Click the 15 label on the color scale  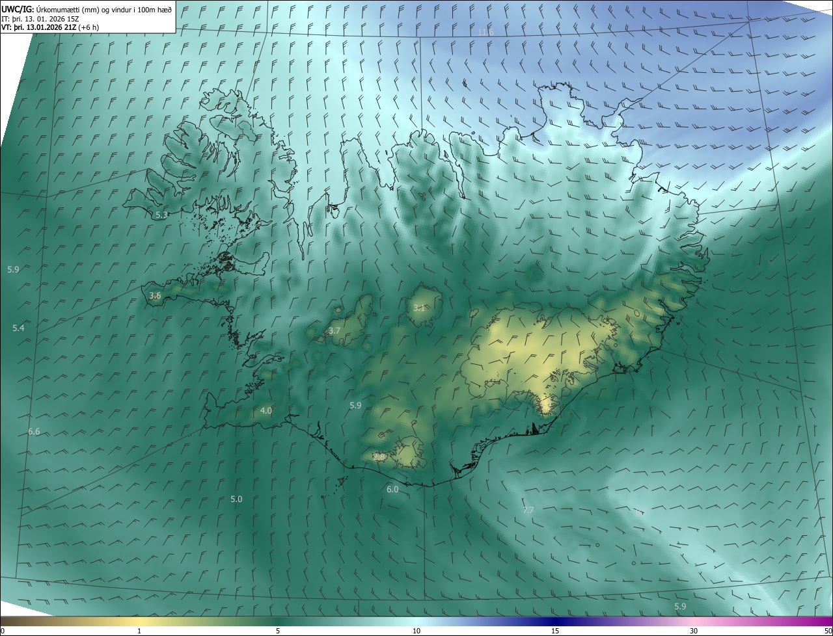point(555,631)
